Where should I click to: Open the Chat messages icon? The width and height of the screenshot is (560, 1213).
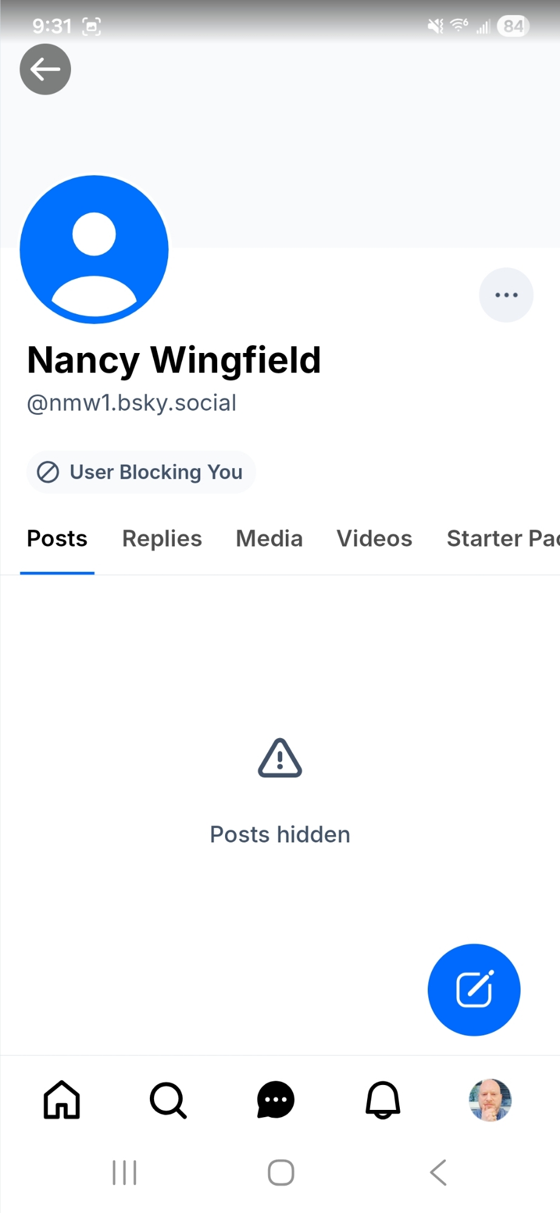[276, 1100]
